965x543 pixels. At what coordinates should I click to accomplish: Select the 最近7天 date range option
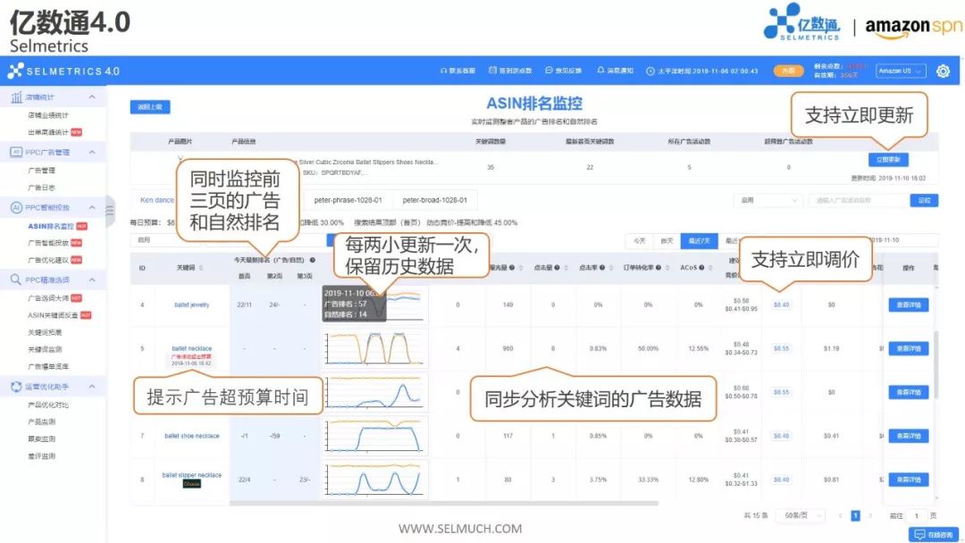tap(697, 240)
